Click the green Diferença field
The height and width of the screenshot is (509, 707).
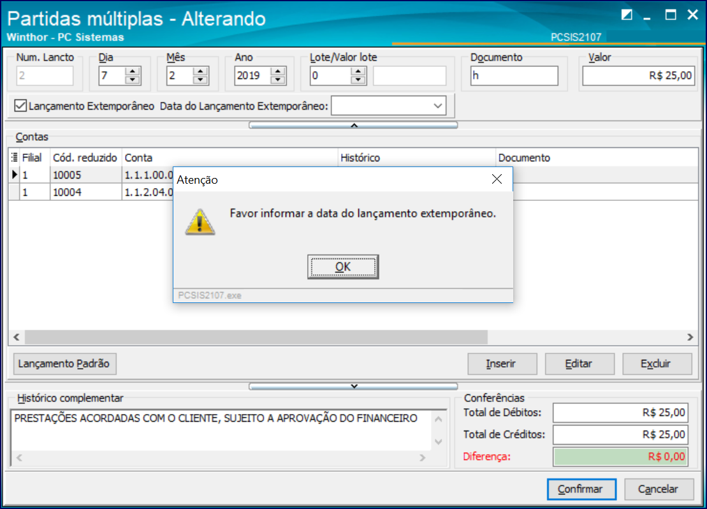pos(620,457)
